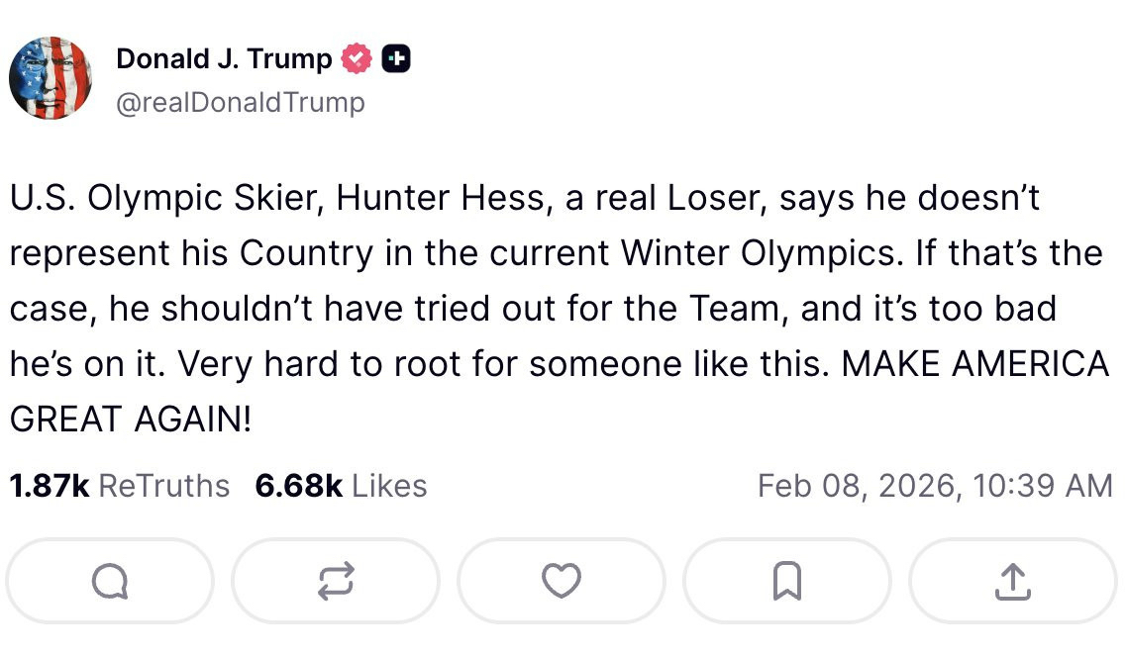ReTruth this post using the arrows icon

point(335,582)
